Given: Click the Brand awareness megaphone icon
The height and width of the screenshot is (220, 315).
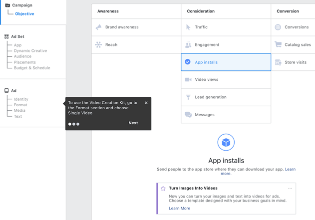Looking at the screenshot, I should click(98, 27).
